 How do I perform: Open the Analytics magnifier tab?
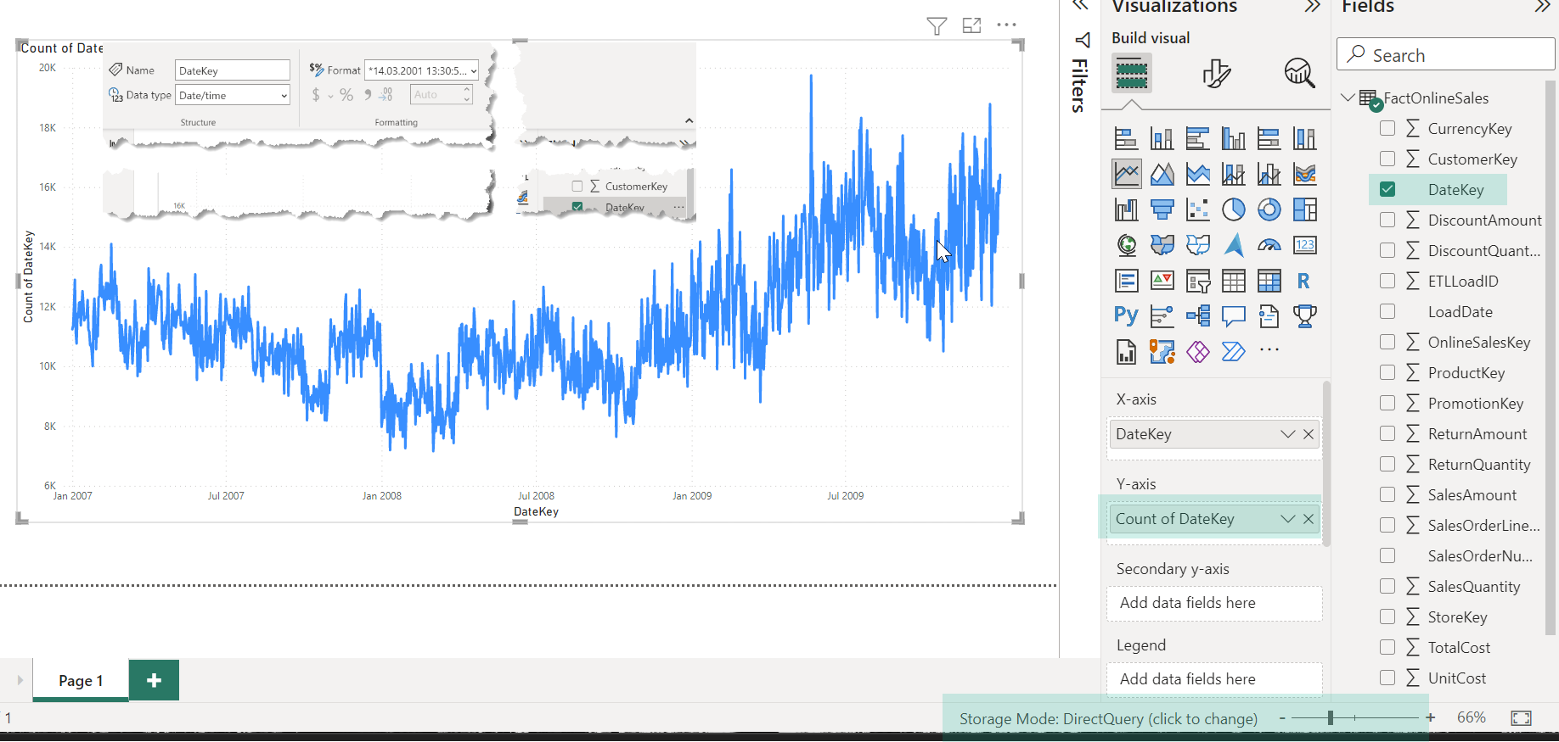click(1299, 74)
